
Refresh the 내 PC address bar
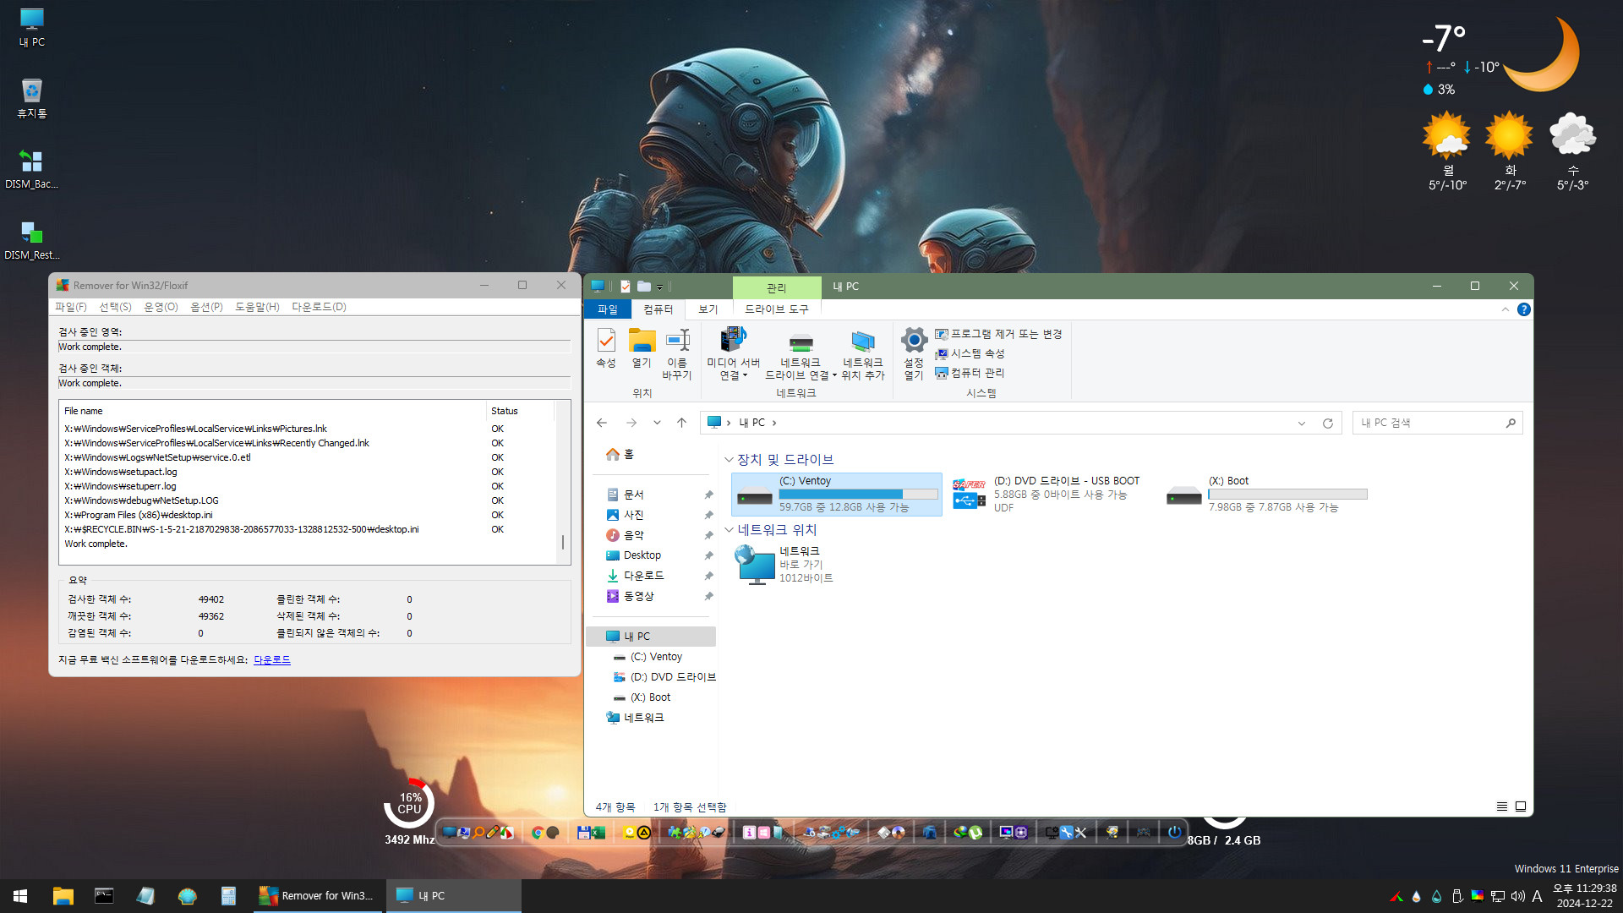[x=1328, y=423]
